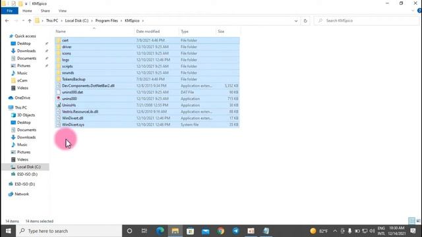Viewport: 422px width, 237px height.
Task: Go up one folder level arrow
Action: (x=30, y=20)
